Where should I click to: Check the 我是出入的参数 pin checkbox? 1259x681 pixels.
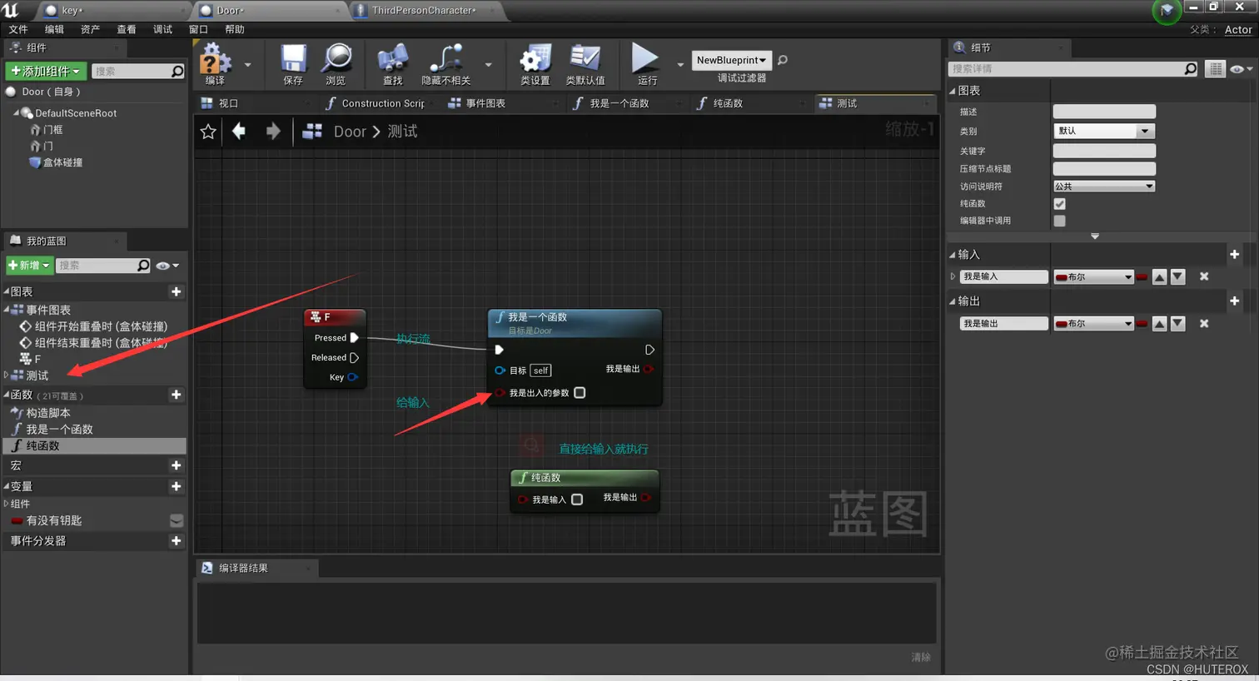580,393
